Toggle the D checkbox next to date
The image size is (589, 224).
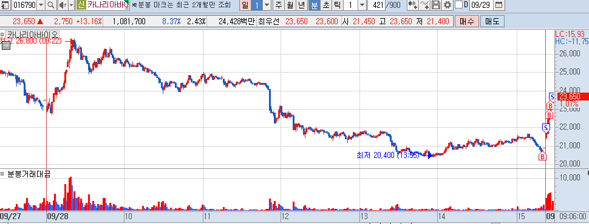[x=458, y=5]
